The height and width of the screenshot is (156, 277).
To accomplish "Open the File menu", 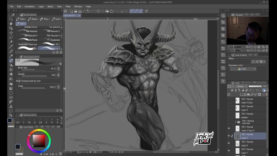I will [x=12, y=6].
